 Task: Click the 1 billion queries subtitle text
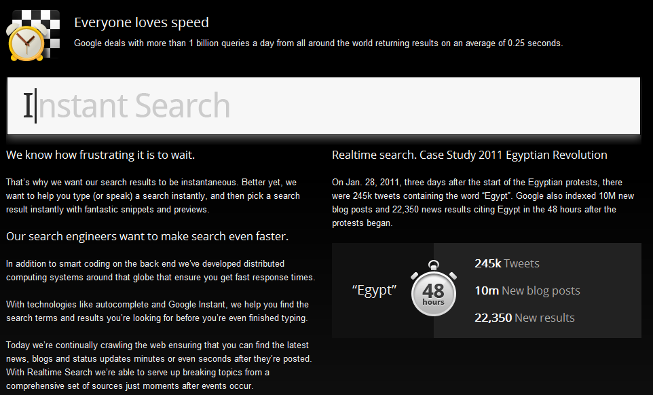pyautogui.click(x=318, y=43)
